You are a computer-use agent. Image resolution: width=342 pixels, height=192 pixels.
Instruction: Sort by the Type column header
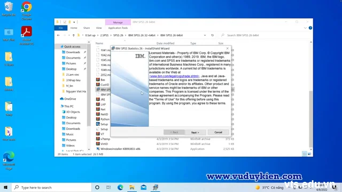(x=193, y=43)
